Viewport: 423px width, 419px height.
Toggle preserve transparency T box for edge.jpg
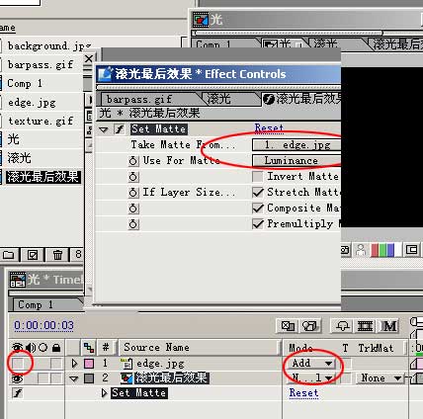pyautogui.click(x=346, y=364)
